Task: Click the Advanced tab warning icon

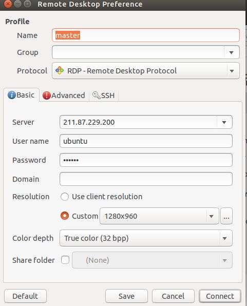Action: [46, 95]
